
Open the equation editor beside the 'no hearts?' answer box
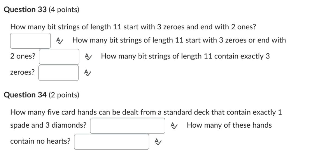pos(158,141)
